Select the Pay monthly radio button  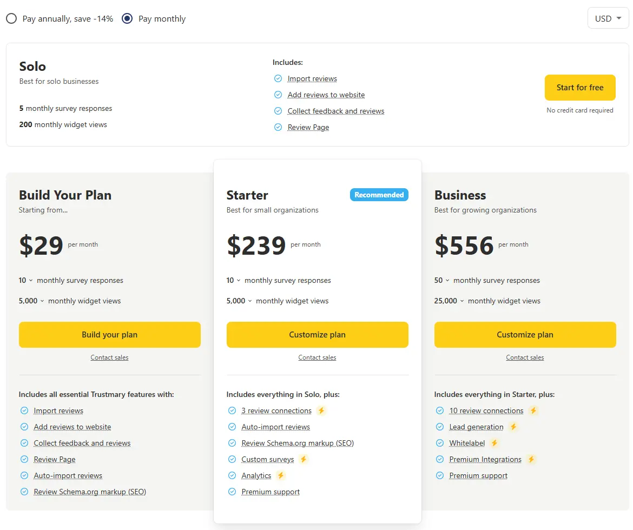pos(127,18)
